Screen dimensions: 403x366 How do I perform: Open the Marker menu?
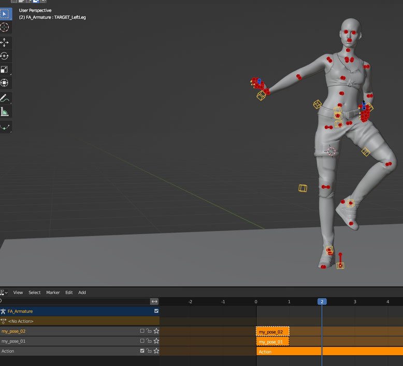pos(53,292)
